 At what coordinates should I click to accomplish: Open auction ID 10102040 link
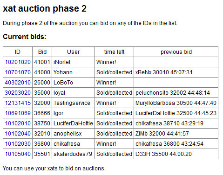pyautogui.click(x=18, y=134)
